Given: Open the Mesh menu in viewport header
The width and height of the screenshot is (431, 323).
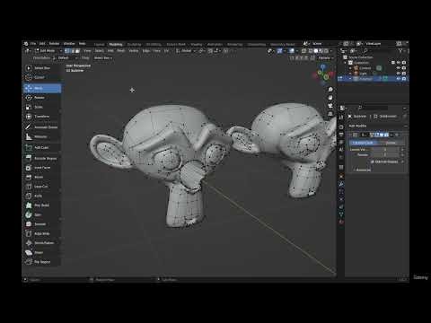Looking at the screenshot, I should (x=121, y=51).
